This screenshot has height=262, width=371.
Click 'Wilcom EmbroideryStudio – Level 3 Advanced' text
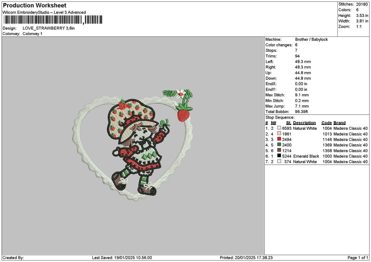coord(44,12)
